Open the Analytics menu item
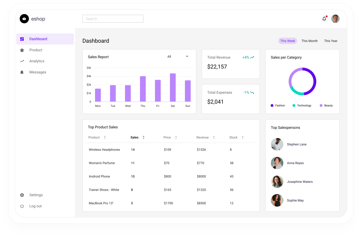The width and height of the screenshot is (362, 238). tap(37, 61)
